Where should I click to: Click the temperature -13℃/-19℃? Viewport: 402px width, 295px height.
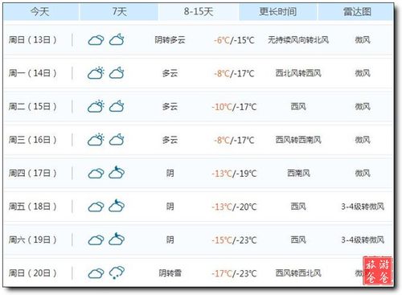pos(234,174)
